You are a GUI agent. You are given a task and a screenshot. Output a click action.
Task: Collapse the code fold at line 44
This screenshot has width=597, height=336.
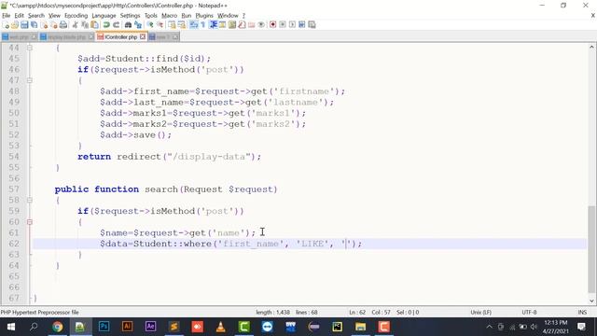click(29, 48)
